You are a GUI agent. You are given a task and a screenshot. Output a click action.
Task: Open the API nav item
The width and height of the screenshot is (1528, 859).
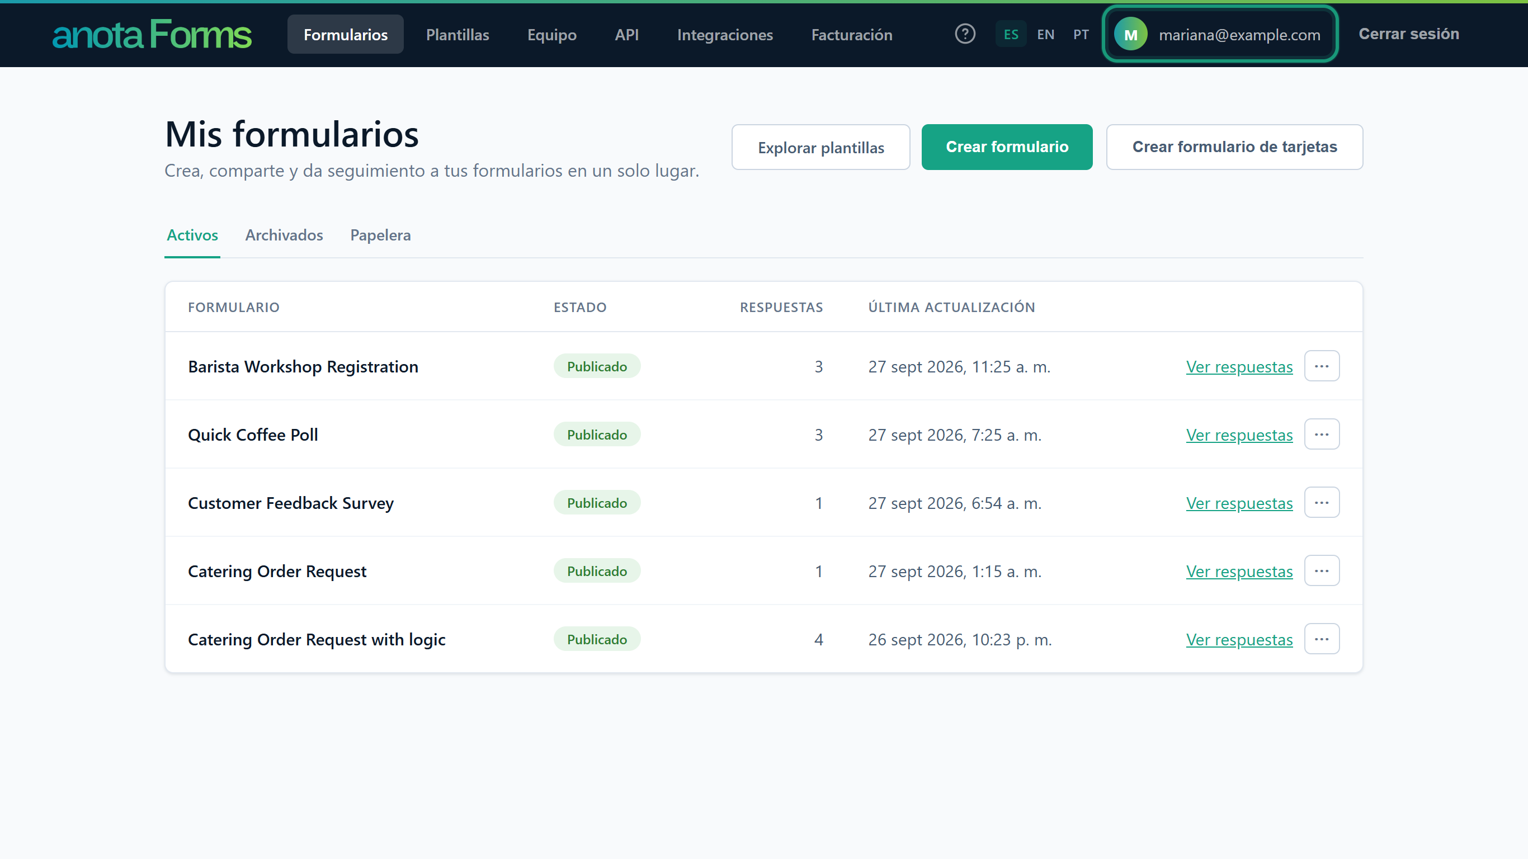[626, 35]
